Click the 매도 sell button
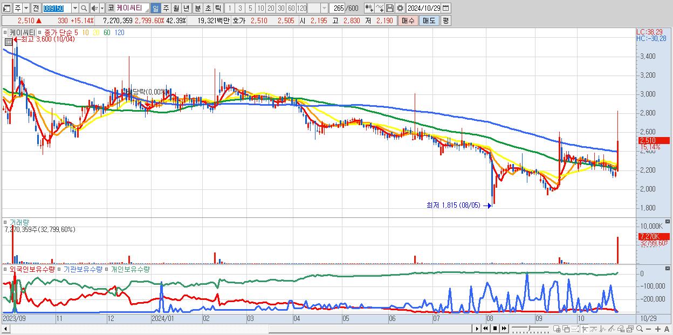The height and width of the screenshot is (335, 673). click(429, 20)
